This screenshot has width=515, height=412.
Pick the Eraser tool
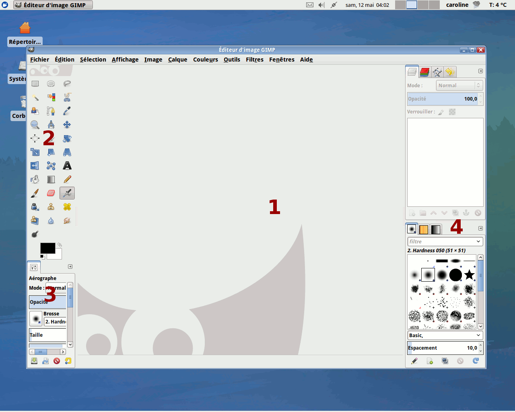pos(51,193)
